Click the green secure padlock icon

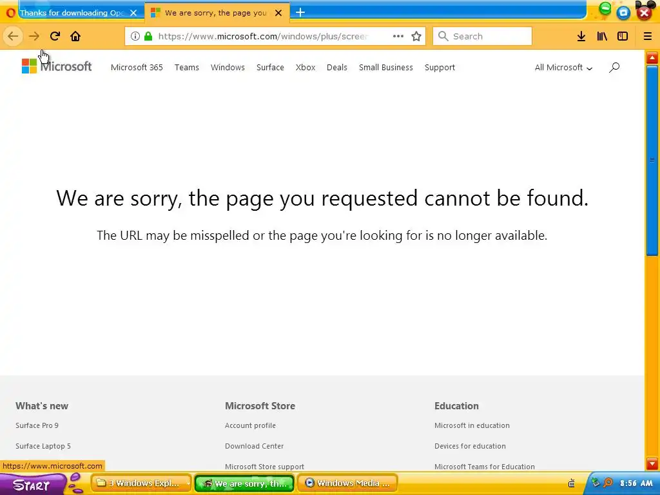(148, 36)
